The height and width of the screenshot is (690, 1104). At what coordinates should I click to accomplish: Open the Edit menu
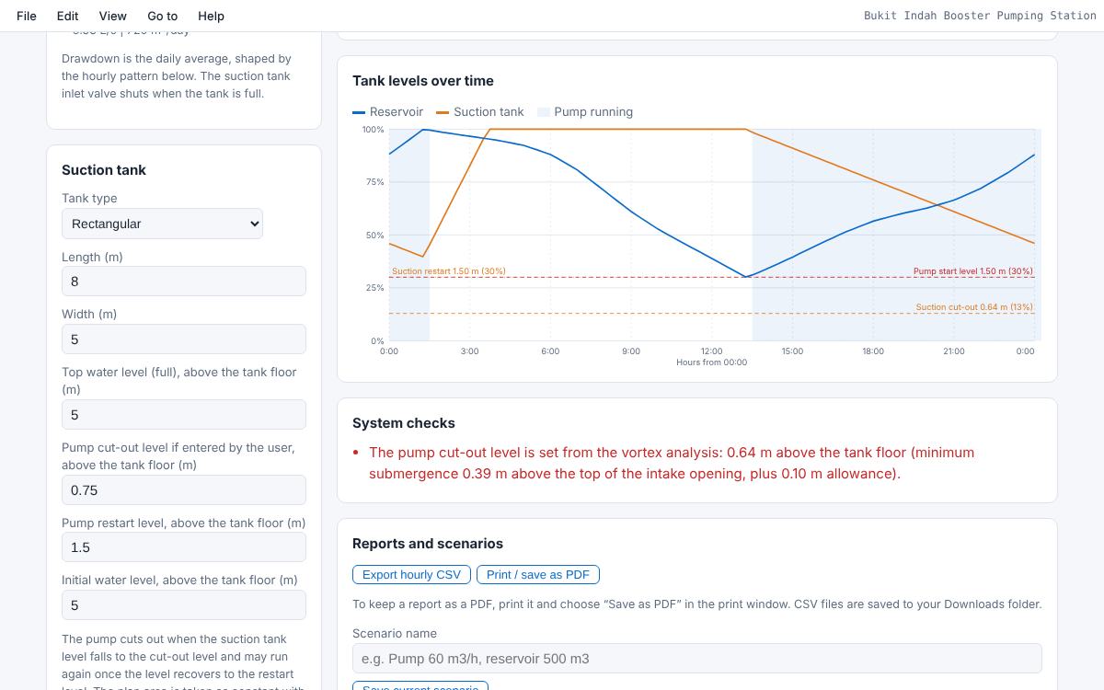pyautogui.click(x=67, y=16)
